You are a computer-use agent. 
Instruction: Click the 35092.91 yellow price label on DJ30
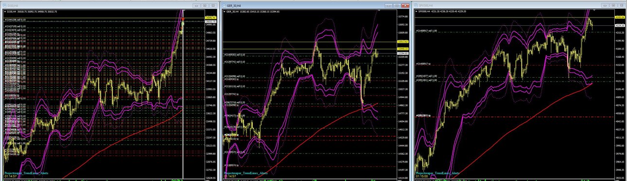(211, 17)
